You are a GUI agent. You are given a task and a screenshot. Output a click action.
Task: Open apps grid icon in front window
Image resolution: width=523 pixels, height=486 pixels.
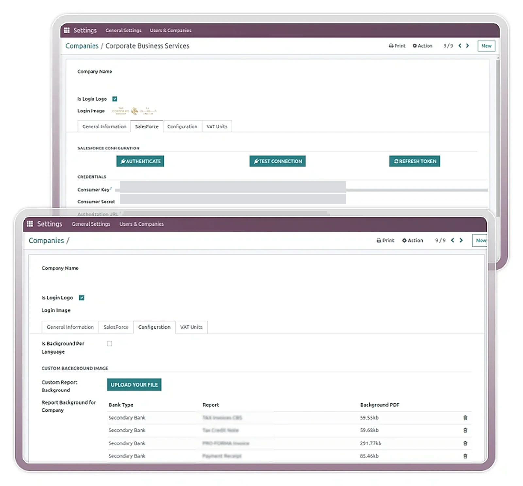click(30, 224)
